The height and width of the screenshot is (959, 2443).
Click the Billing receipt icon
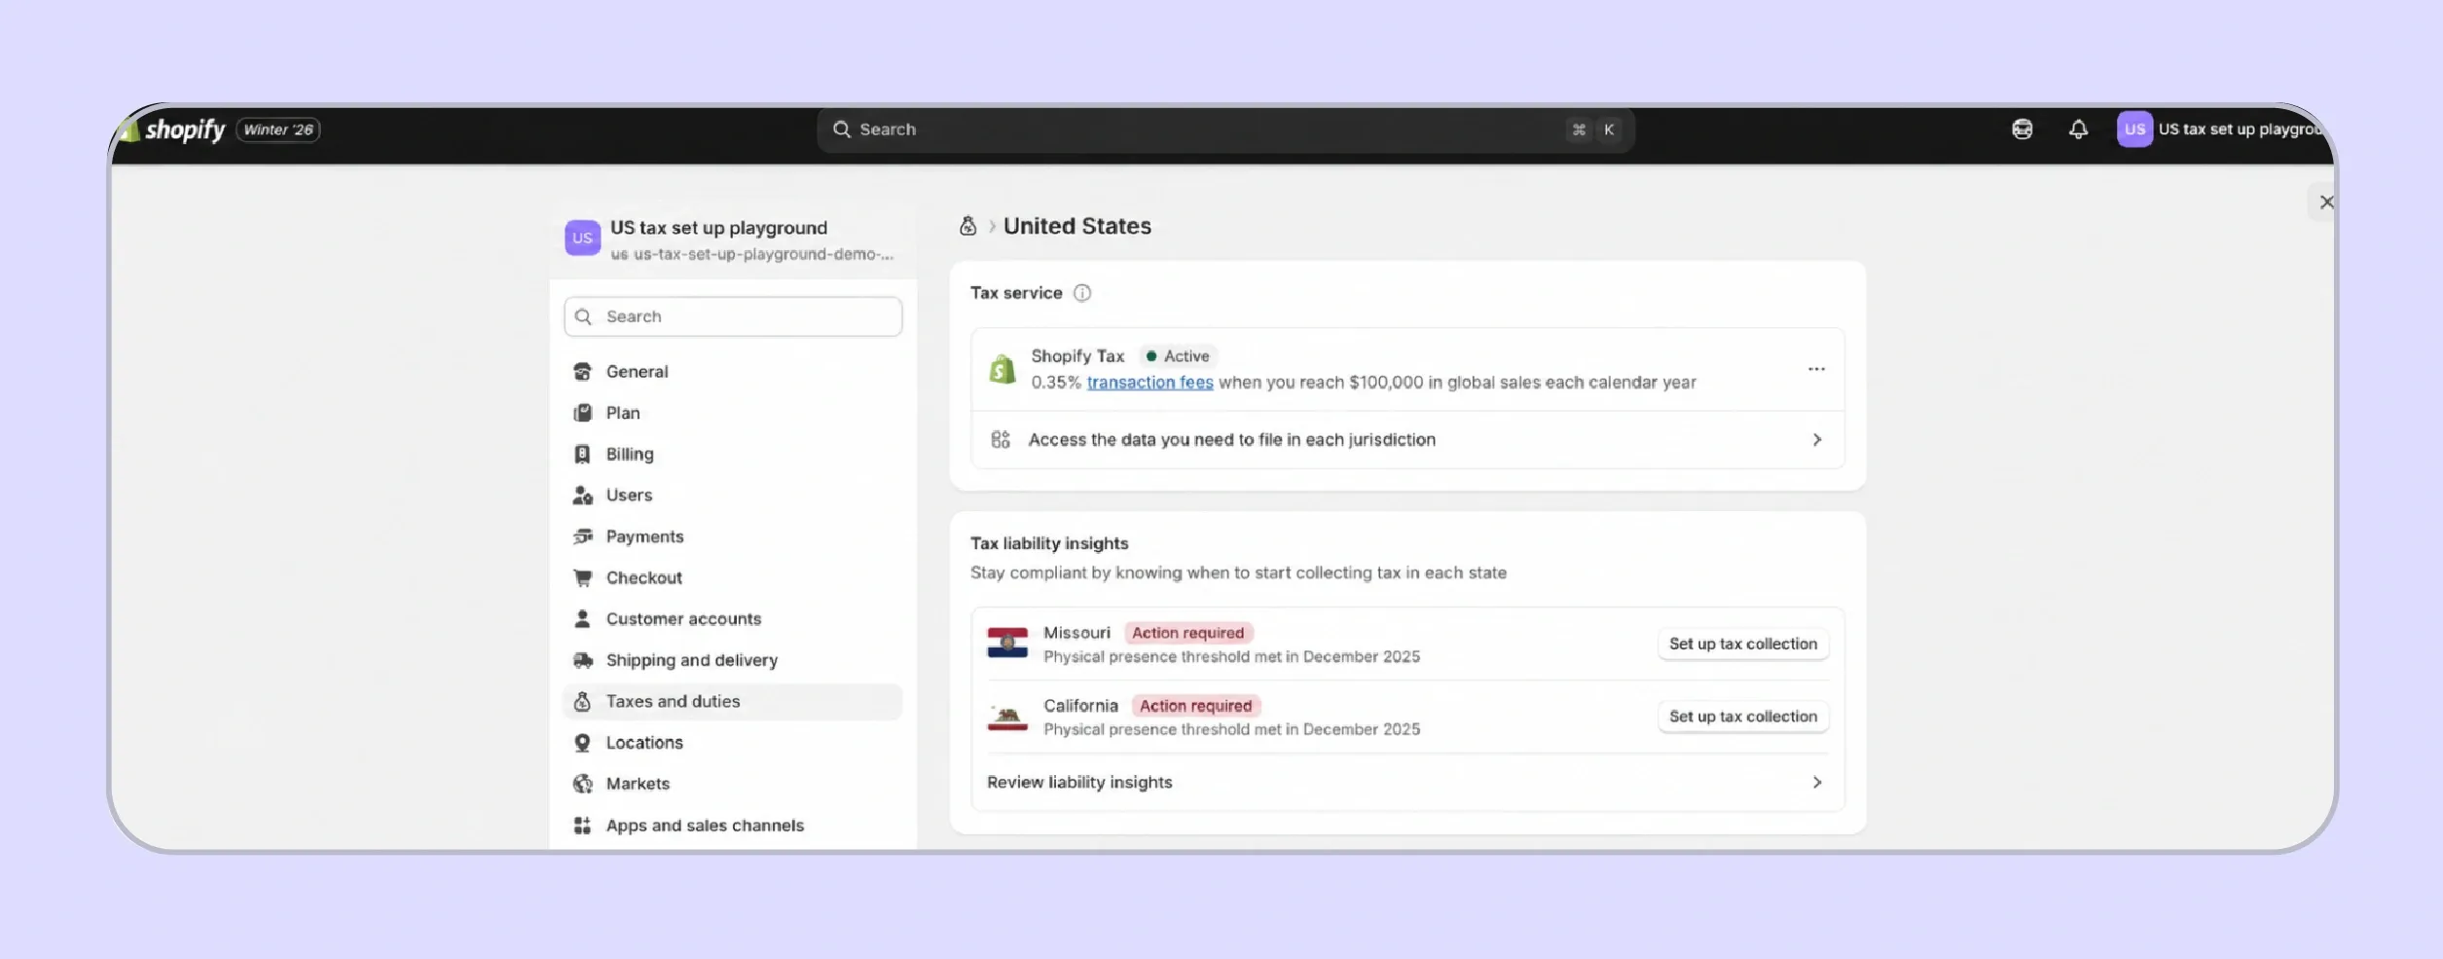582,454
